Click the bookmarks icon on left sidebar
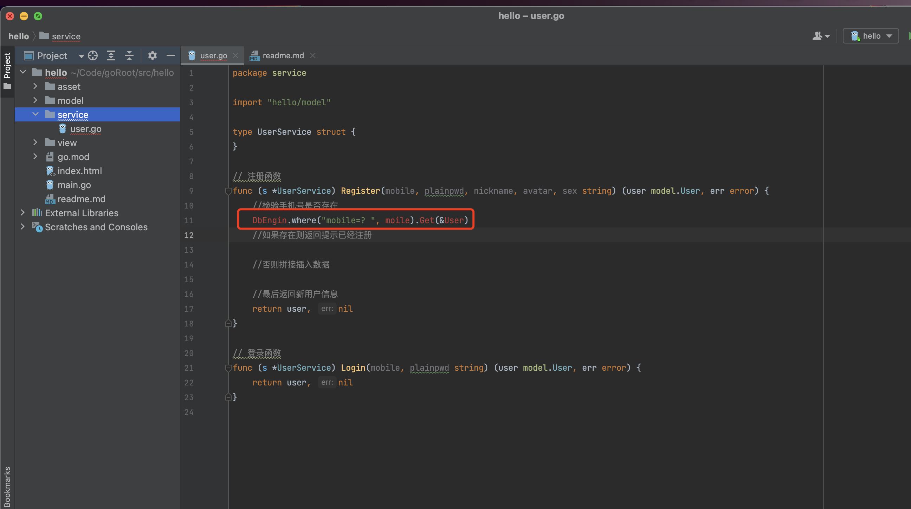The height and width of the screenshot is (509, 911). (7, 485)
